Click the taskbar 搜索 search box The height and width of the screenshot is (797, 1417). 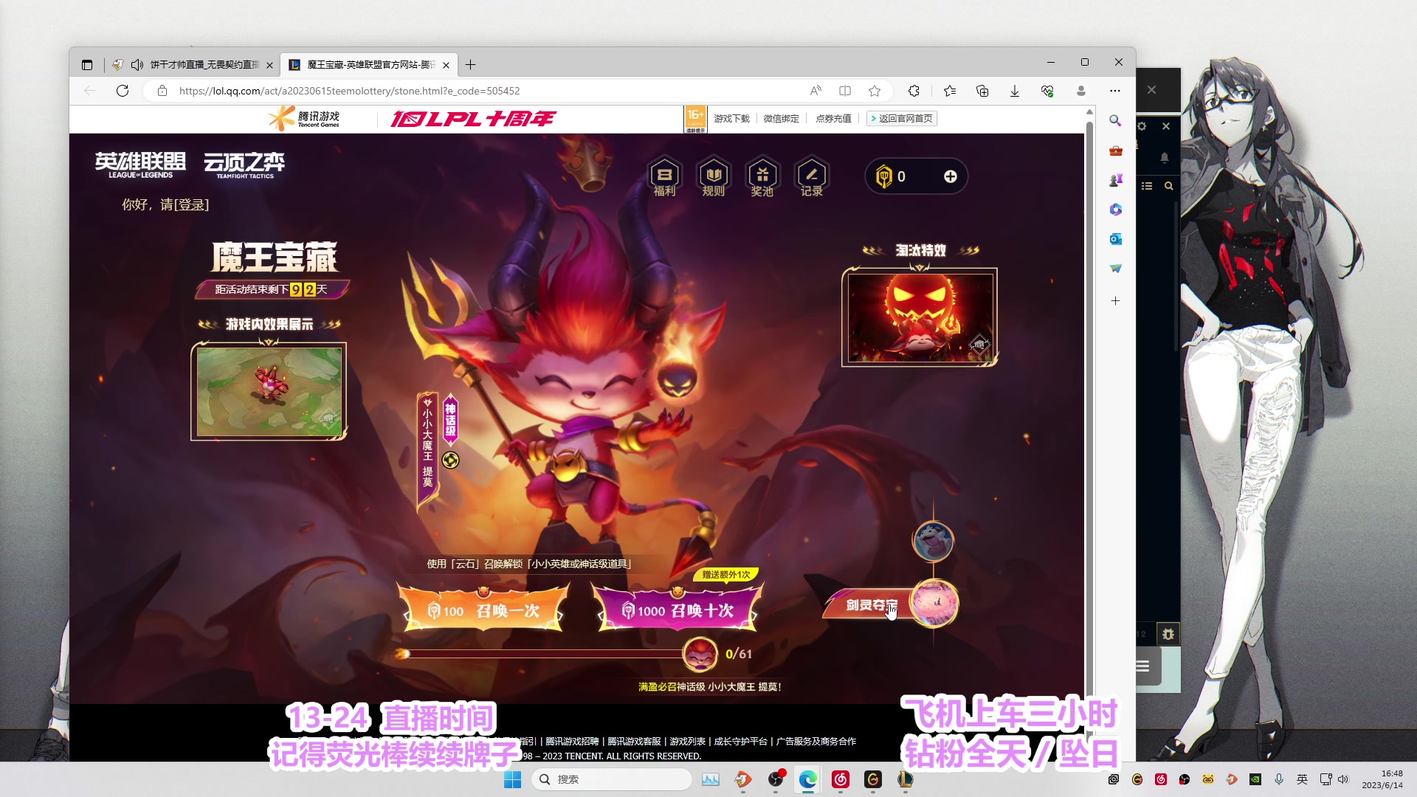[611, 779]
